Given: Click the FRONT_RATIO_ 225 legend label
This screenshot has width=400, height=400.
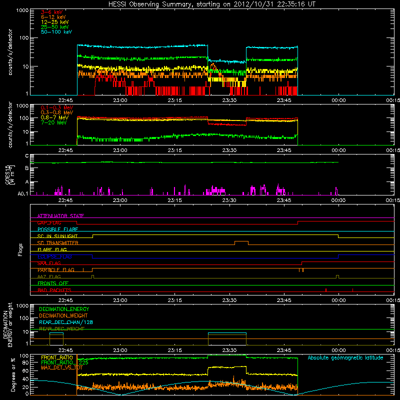Looking at the screenshot, I should [64, 362].
